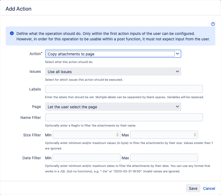221x195 pixels.
Task: Click the blue info icon in banner
Action: 12,33
